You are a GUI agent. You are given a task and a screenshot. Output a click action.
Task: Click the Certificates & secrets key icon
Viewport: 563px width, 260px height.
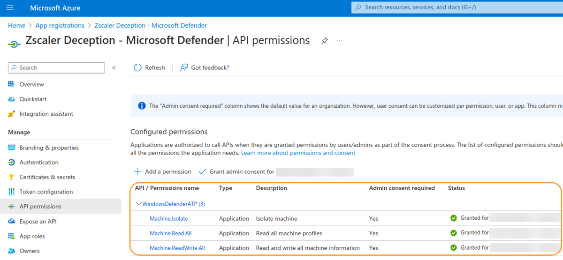point(12,177)
